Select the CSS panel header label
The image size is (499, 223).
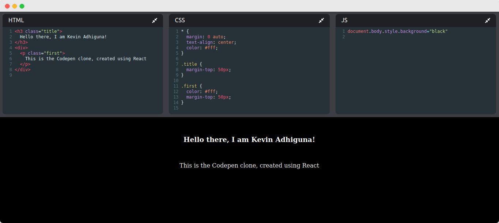click(179, 20)
